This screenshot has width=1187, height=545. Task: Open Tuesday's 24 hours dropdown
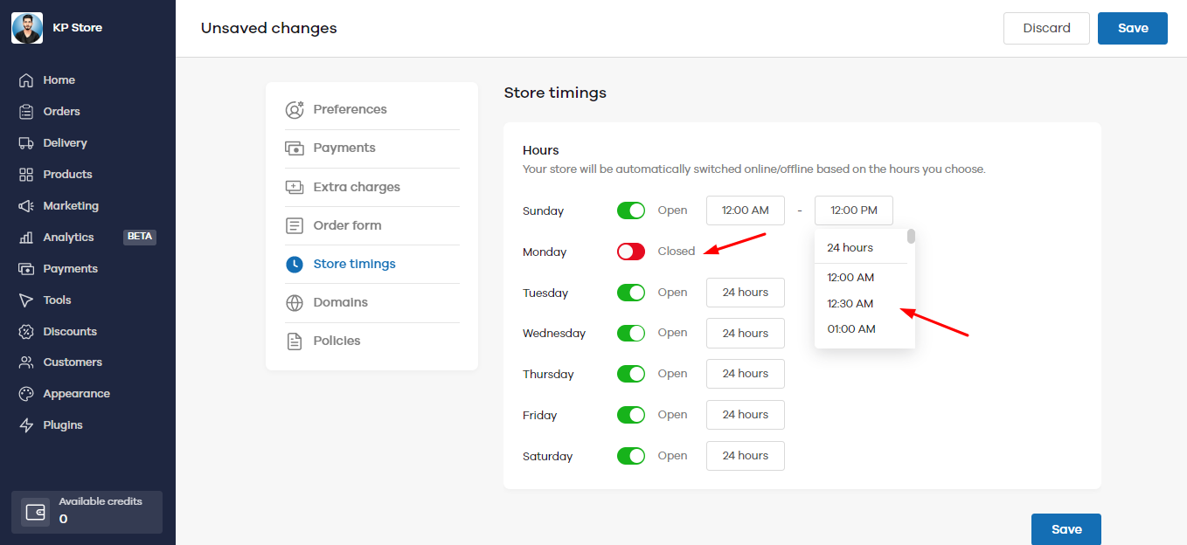(x=745, y=293)
